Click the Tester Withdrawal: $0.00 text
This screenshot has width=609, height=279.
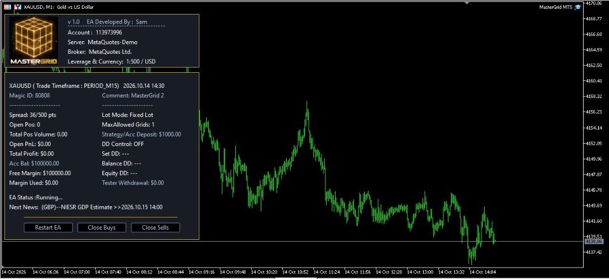tap(133, 182)
